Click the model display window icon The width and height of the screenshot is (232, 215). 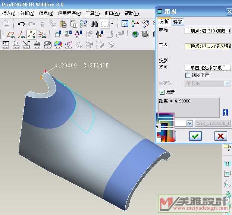[x=125, y=23]
